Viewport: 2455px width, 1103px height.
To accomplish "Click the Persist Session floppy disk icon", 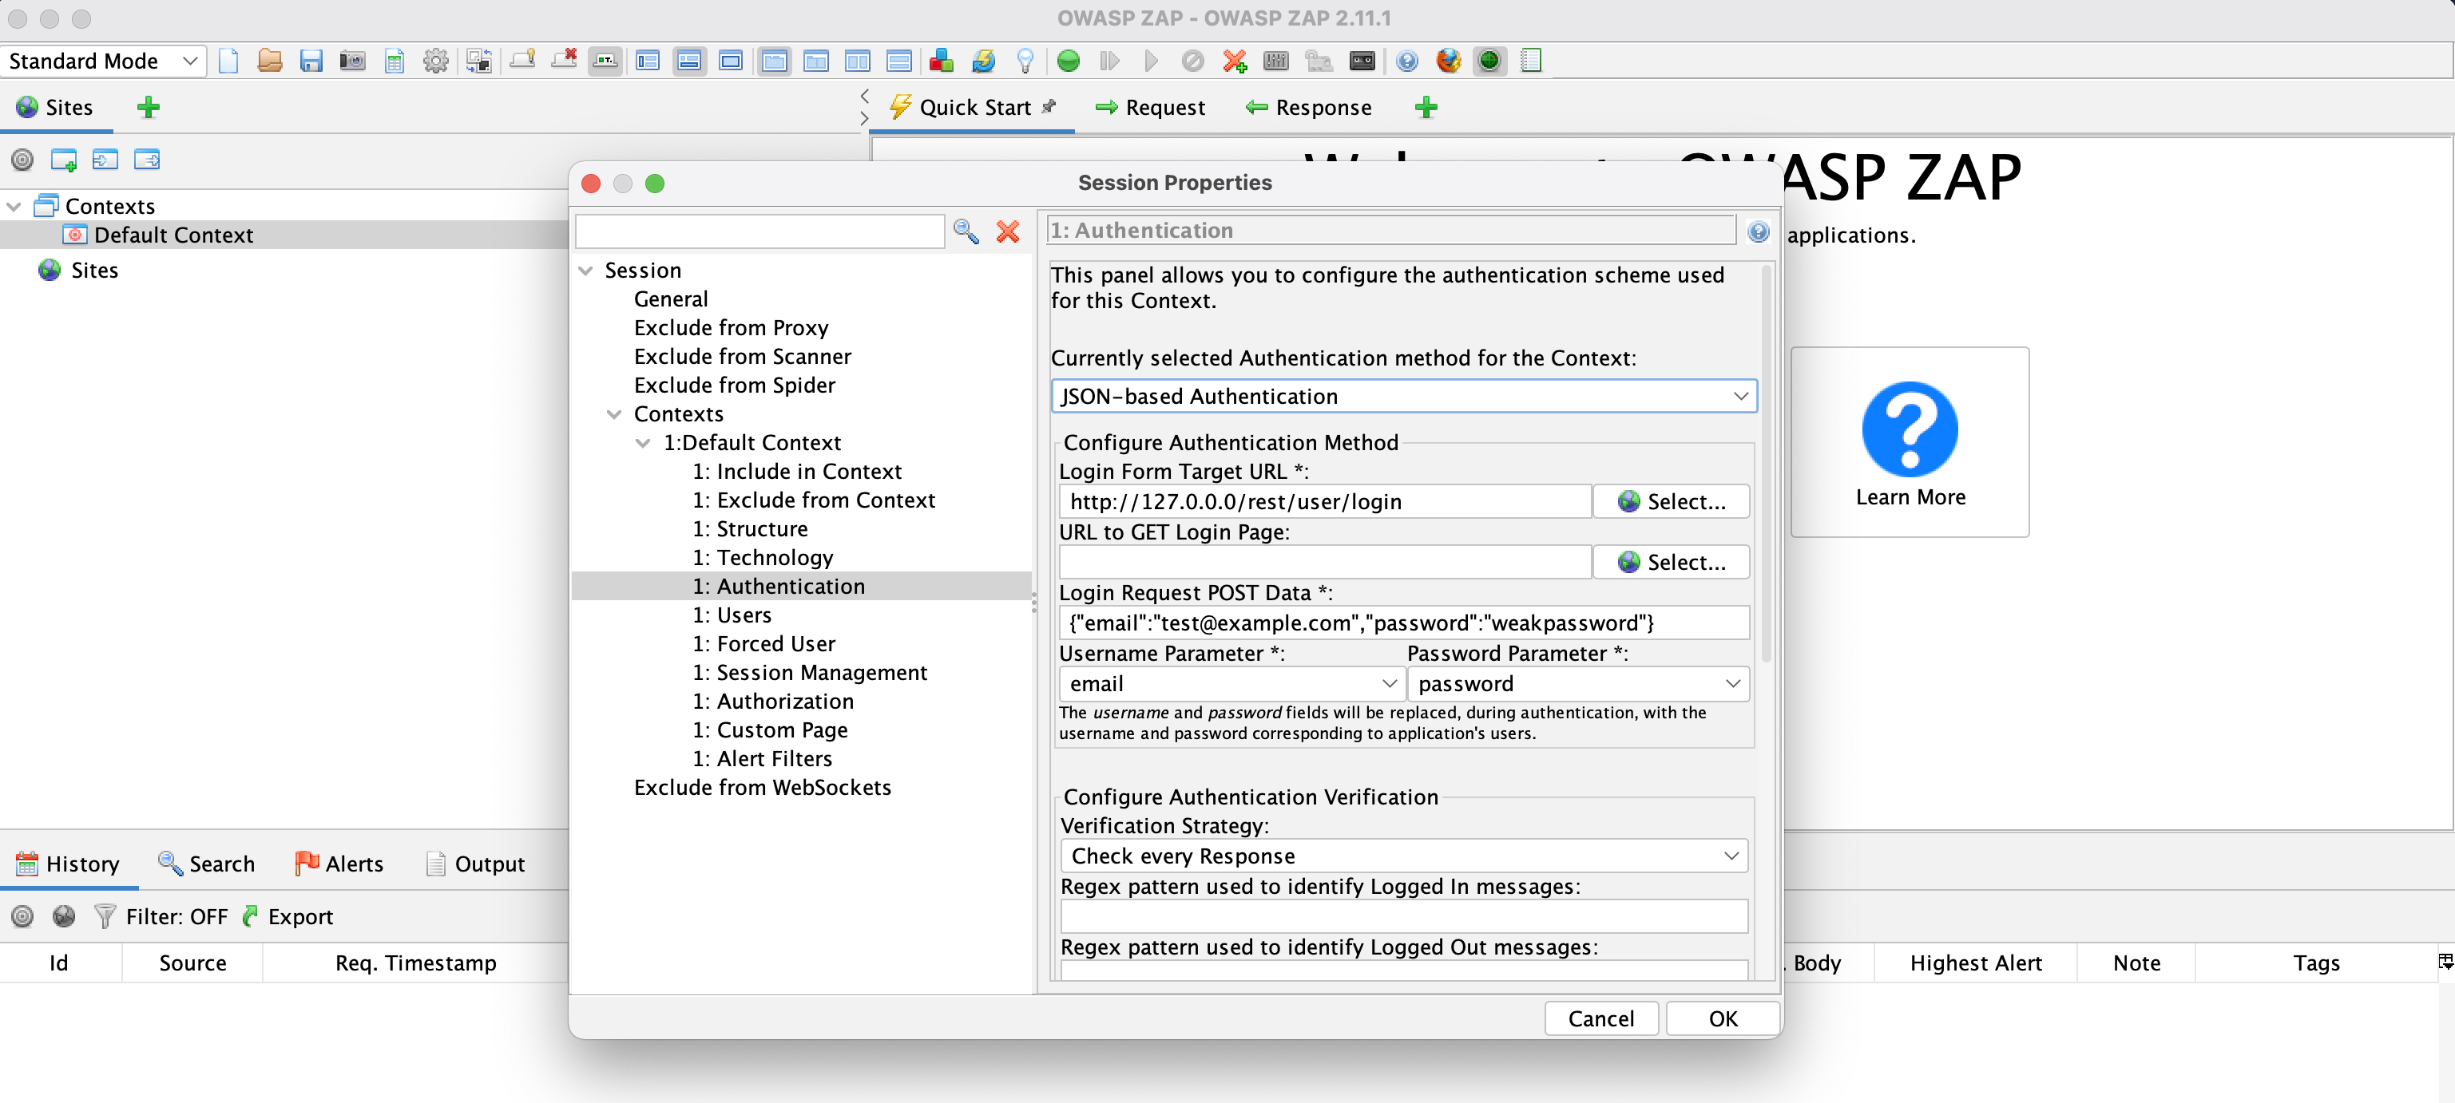I will tap(311, 61).
